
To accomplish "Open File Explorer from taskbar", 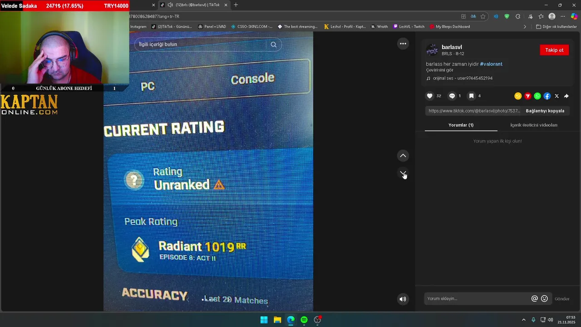I will point(277,320).
